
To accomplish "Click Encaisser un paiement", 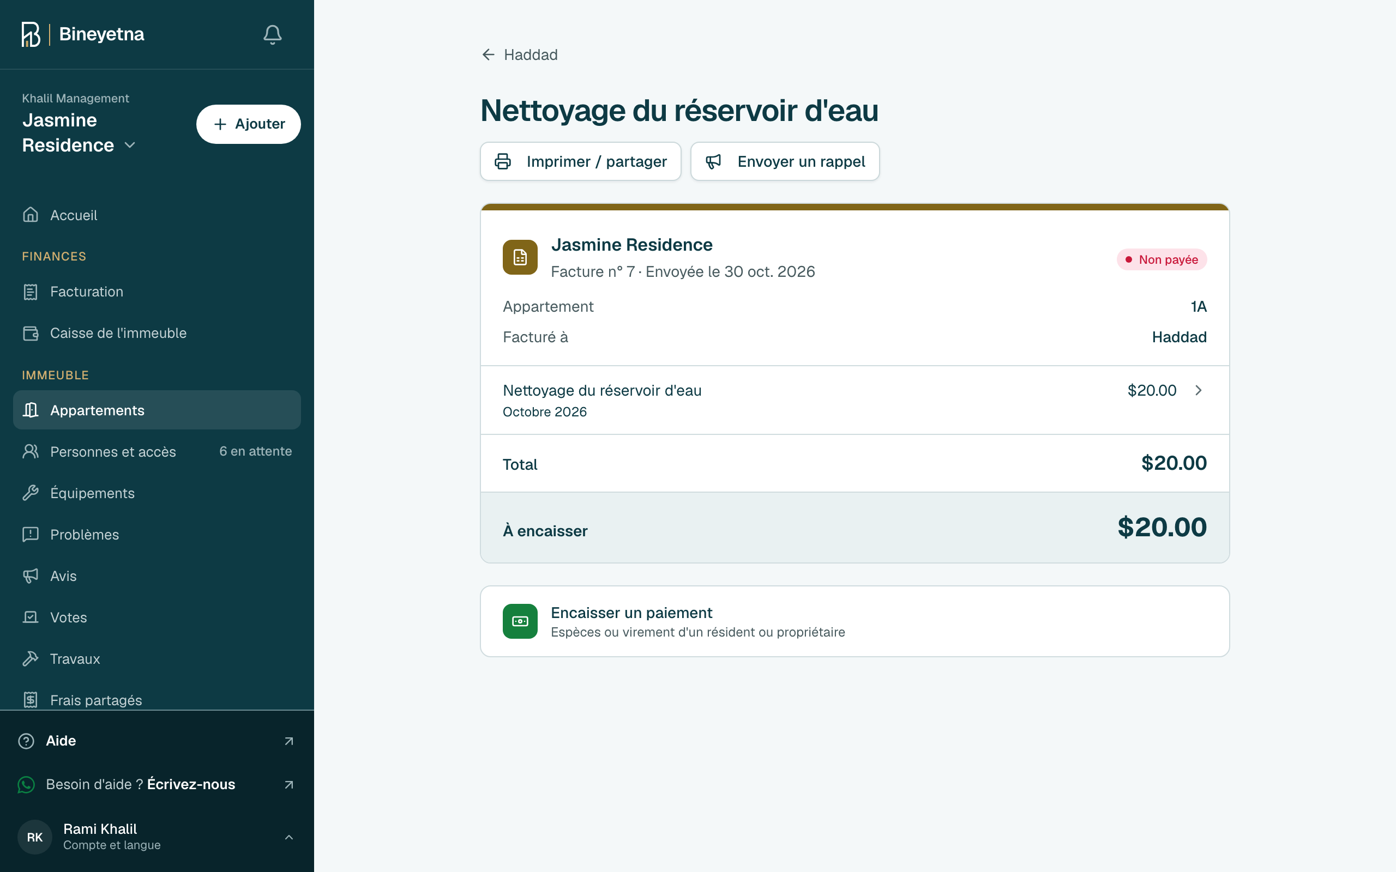I will tap(855, 621).
